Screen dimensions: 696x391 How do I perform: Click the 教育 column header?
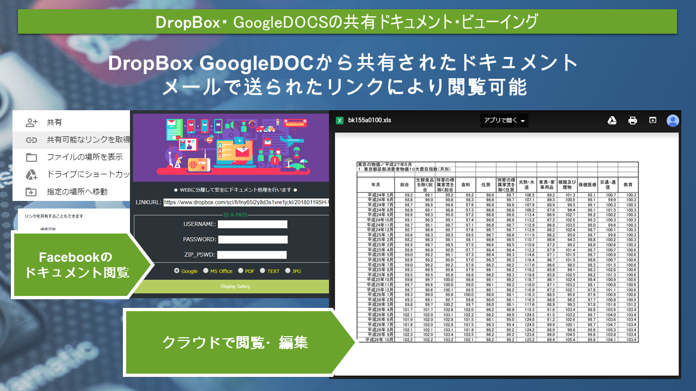pos(628,185)
